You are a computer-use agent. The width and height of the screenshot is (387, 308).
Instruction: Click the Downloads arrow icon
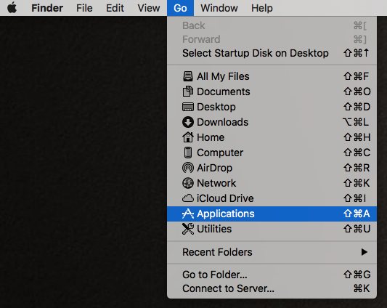[188, 122]
